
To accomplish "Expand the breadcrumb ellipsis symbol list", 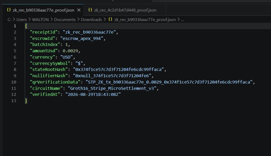I will click(x=183, y=20).
